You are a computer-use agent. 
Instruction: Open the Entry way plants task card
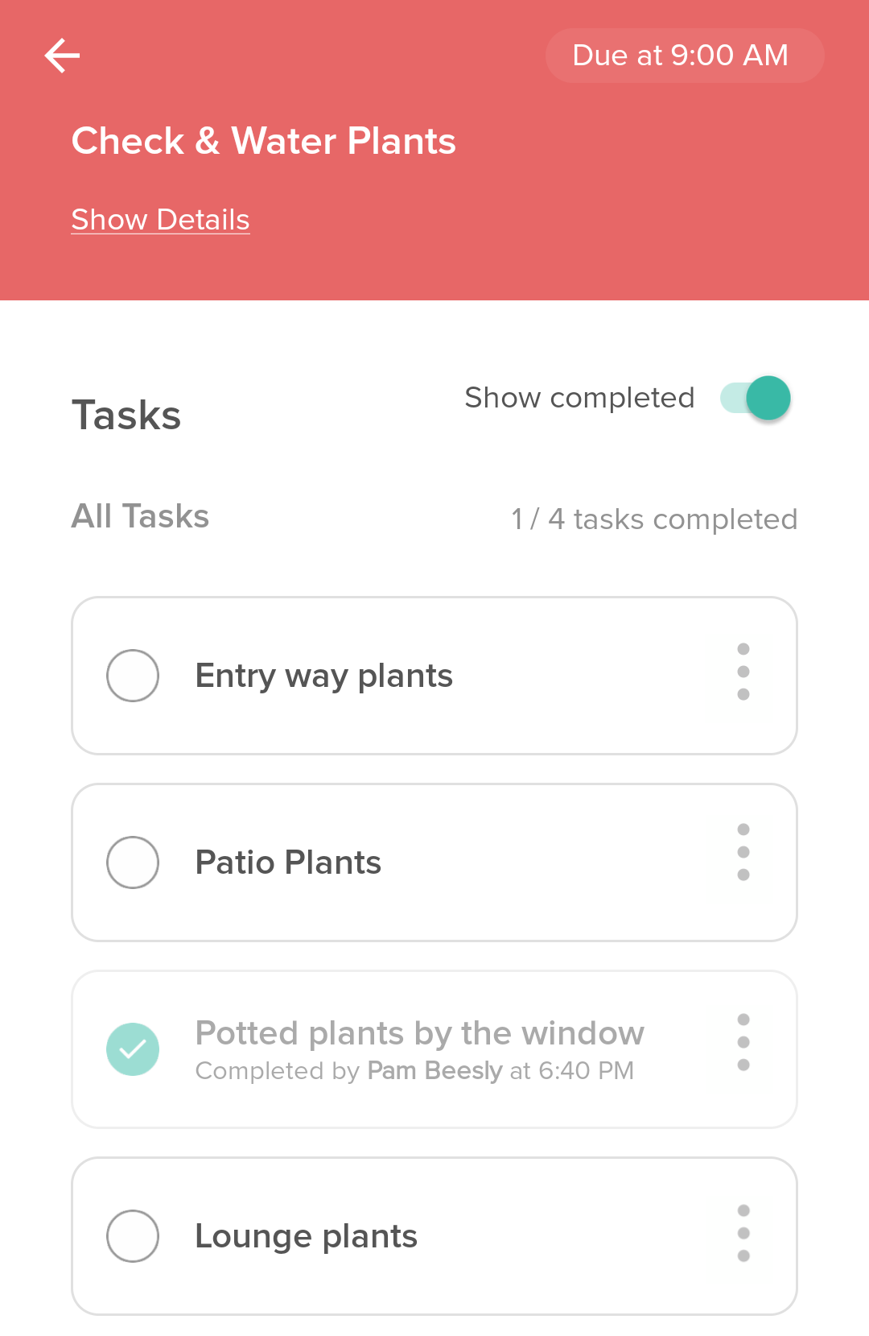point(434,676)
